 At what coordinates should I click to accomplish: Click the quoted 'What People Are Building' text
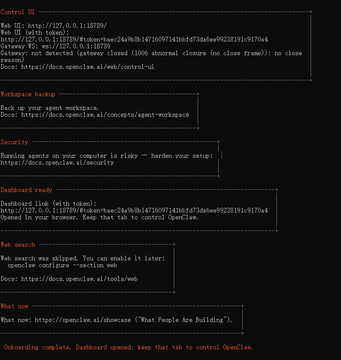tap(182, 320)
